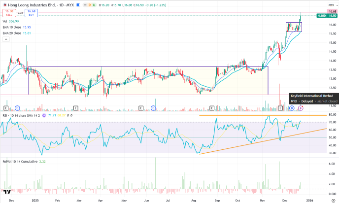Select the RelVol 1D 14 Cumulative legend
The image size is (339, 203).
(x=20, y=162)
